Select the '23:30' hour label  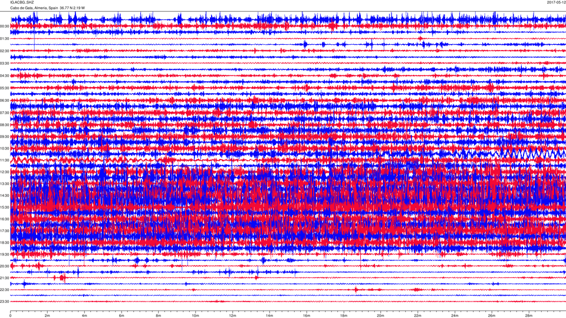point(5,302)
